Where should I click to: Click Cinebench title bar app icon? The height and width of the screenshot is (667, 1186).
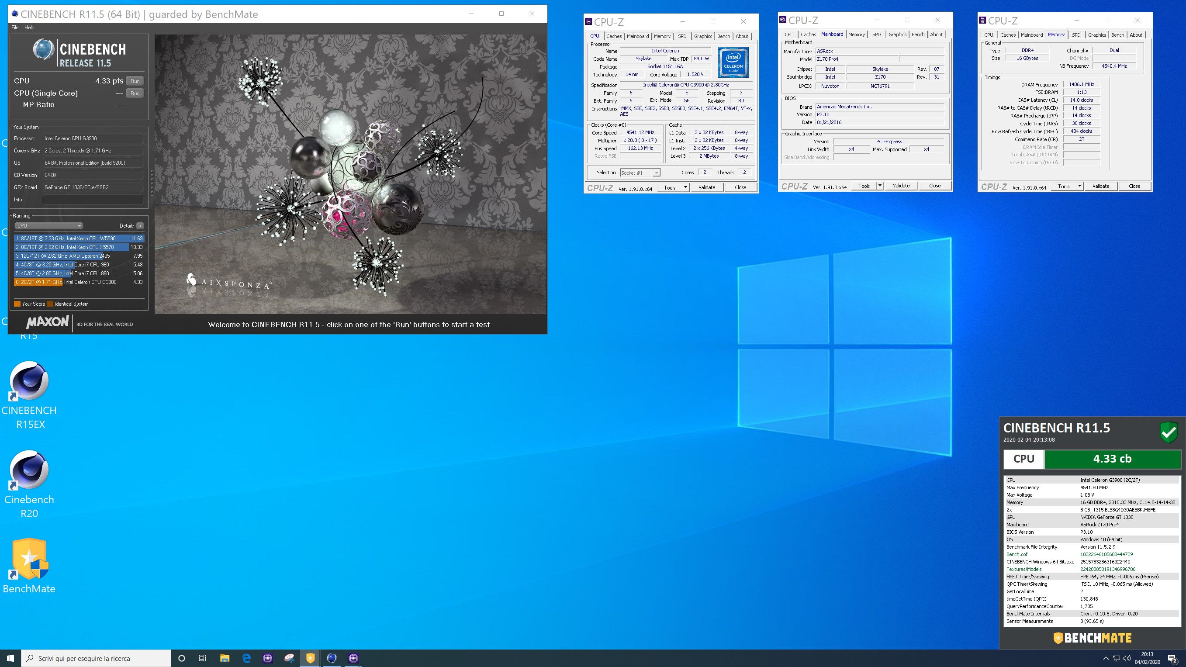click(15, 14)
